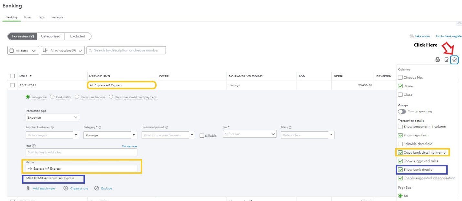
Task: Click the transaction filter sliders icon
Action: coord(46,50)
